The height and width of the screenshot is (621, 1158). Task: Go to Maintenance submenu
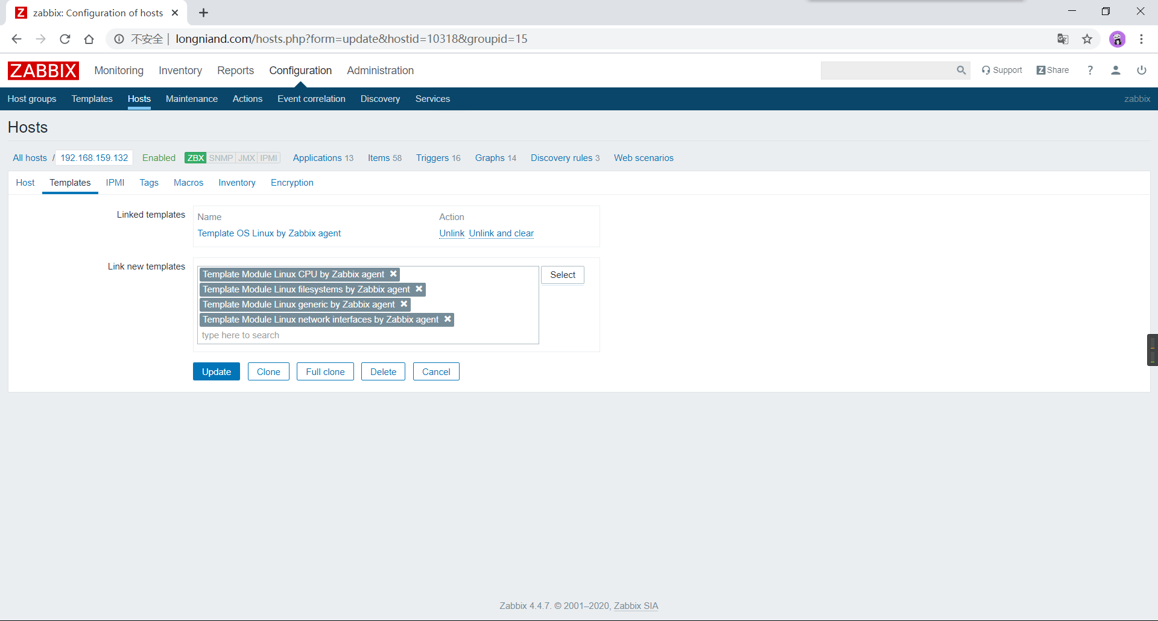[x=191, y=99]
